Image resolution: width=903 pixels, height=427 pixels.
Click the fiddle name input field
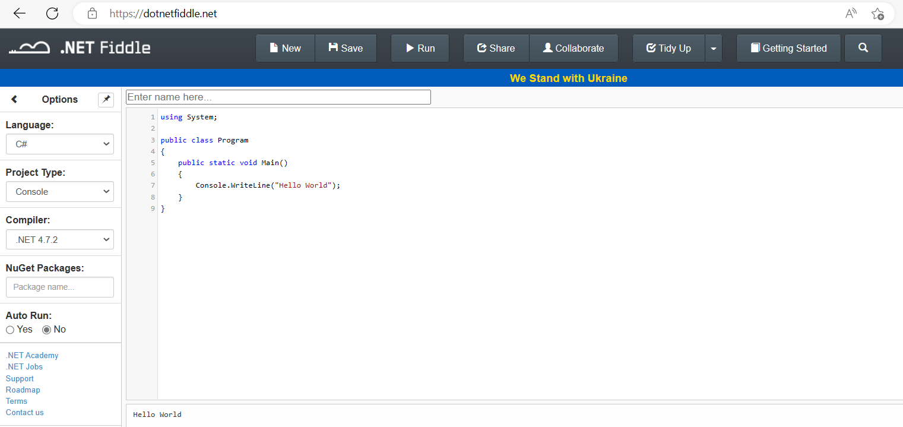click(x=278, y=97)
